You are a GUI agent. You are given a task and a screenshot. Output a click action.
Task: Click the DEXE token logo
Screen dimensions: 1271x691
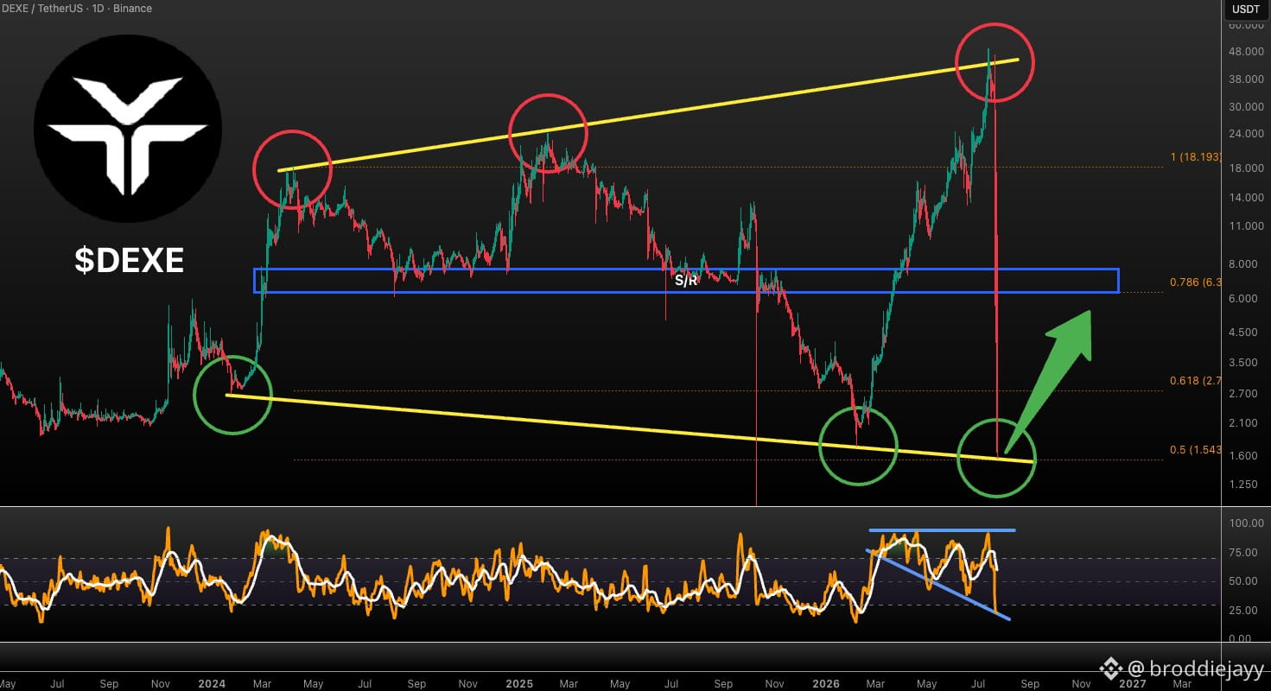pos(128,129)
